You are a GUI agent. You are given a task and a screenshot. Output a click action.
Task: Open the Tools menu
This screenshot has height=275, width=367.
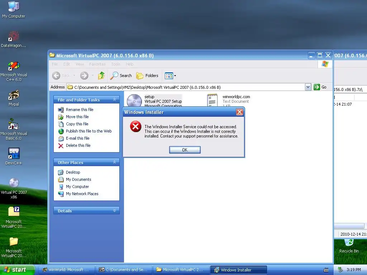click(x=116, y=64)
